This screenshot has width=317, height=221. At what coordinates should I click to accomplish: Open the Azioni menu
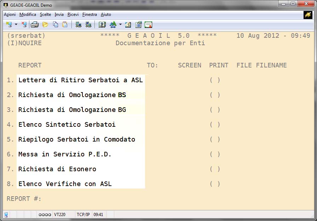[10, 14]
